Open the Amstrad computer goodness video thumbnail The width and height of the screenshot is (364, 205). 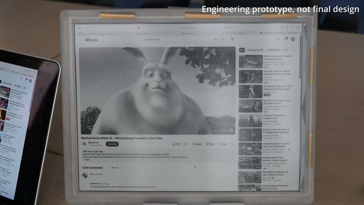251,61
